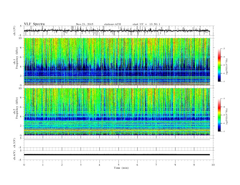Click the 'start UT = 13:50:1' text
The height and width of the screenshot is (185, 240).
(146, 24)
